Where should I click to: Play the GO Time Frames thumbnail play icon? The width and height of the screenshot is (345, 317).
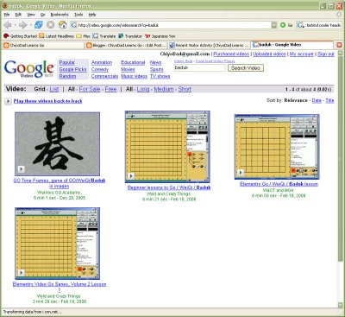22,169
